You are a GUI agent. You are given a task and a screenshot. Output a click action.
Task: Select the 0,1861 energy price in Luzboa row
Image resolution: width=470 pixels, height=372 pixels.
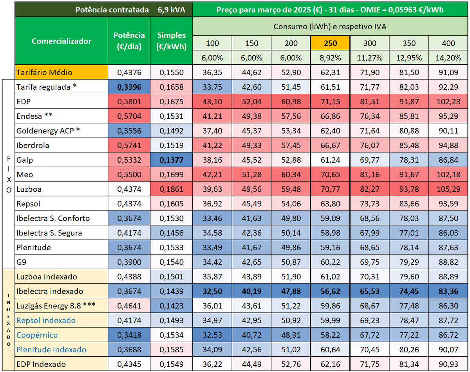pyautogui.click(x=172, y=189)
